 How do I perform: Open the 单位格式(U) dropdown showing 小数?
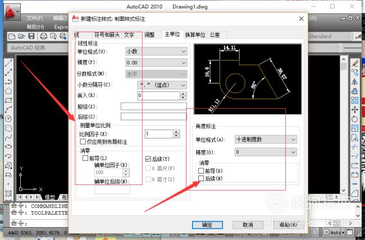[x=156, y=52]
